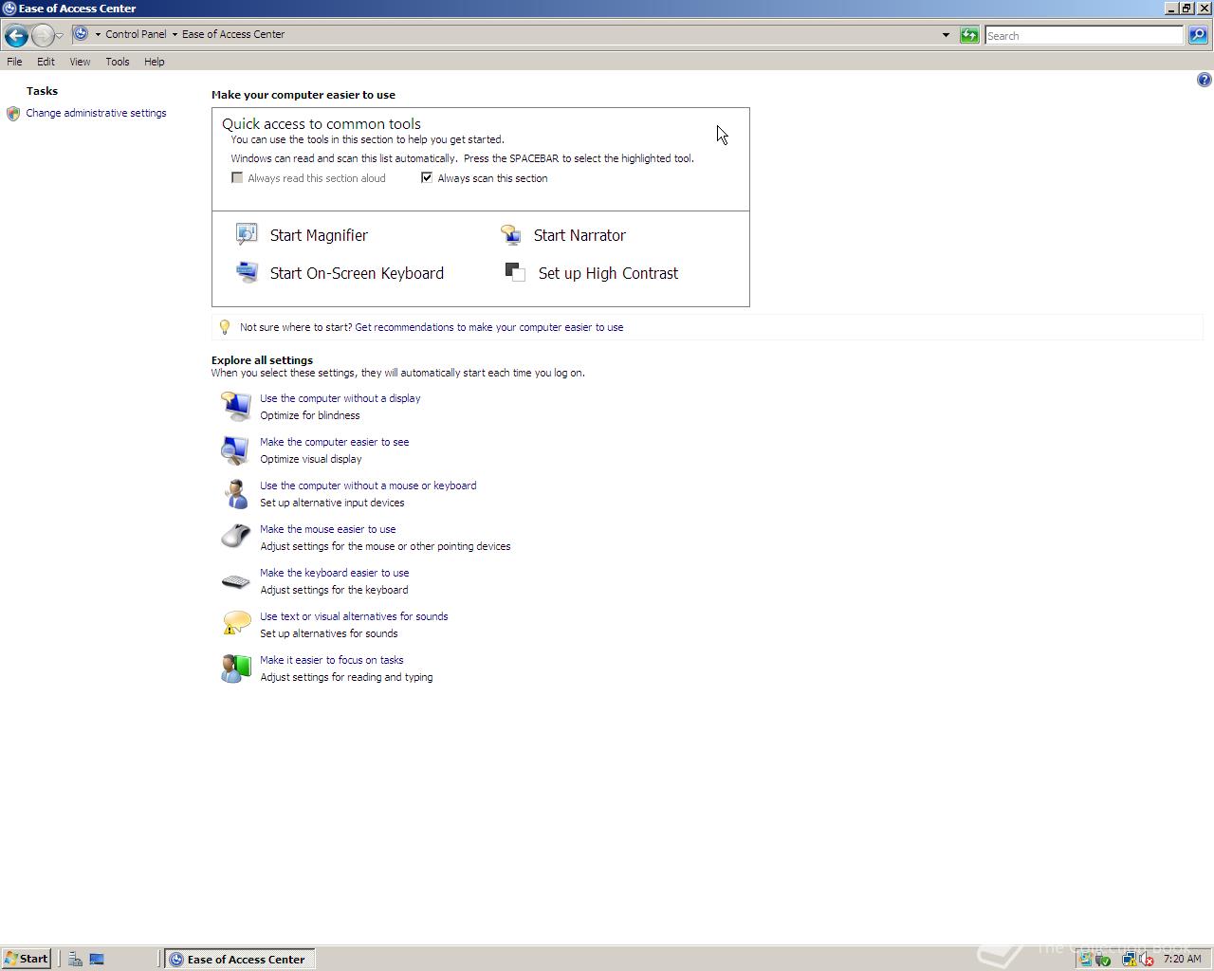The image size is (1214, 971).
Task: Select Ease of Access Center taskbar button
Action: pyautogui.click(x=240, y=959)
